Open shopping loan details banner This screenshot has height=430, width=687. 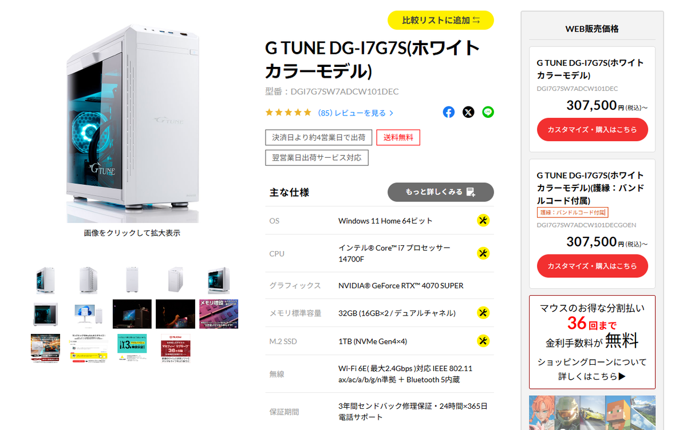pos(593,342)
